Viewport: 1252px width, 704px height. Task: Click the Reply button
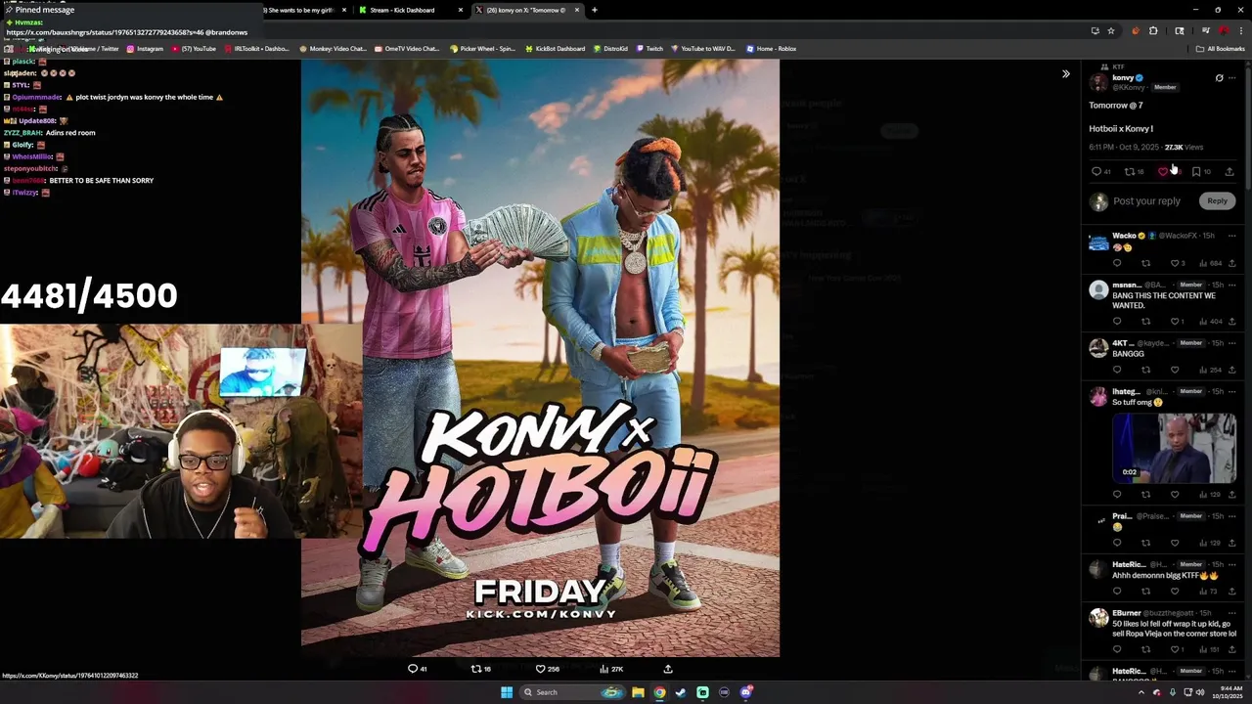1217,201
